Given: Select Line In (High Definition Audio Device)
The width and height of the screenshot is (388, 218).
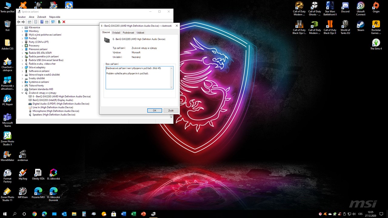Looking at the screenshot, I should pos(53,107).
